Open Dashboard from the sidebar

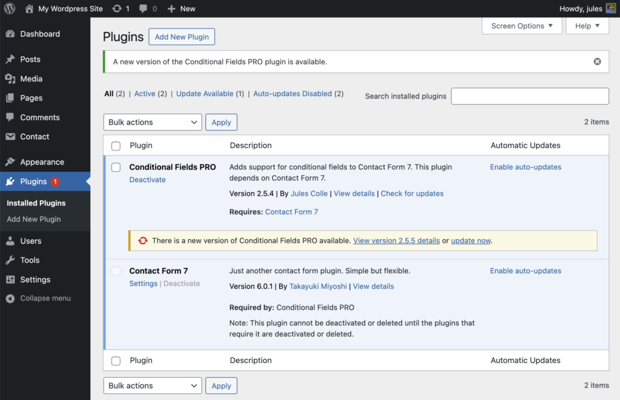[x=39, y=34]
